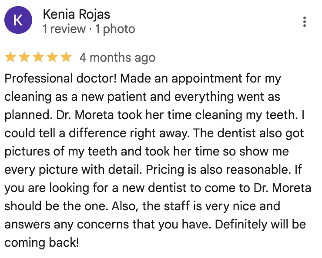The height and width of the screenshot is (258, 322).
Task: Click the '1 photo' count text
Action: pos(115,29)
